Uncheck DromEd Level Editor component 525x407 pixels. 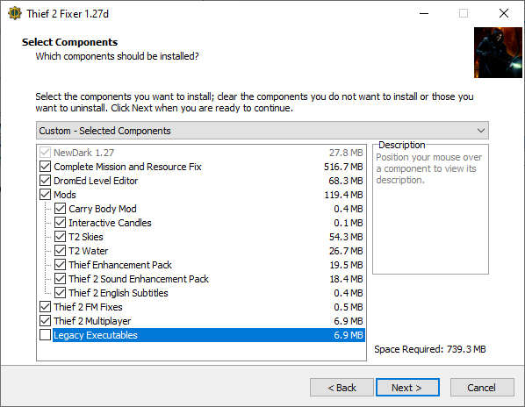(45, 181)
